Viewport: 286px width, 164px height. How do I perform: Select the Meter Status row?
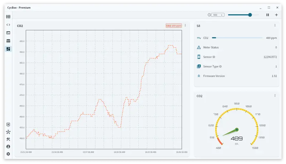236,47
